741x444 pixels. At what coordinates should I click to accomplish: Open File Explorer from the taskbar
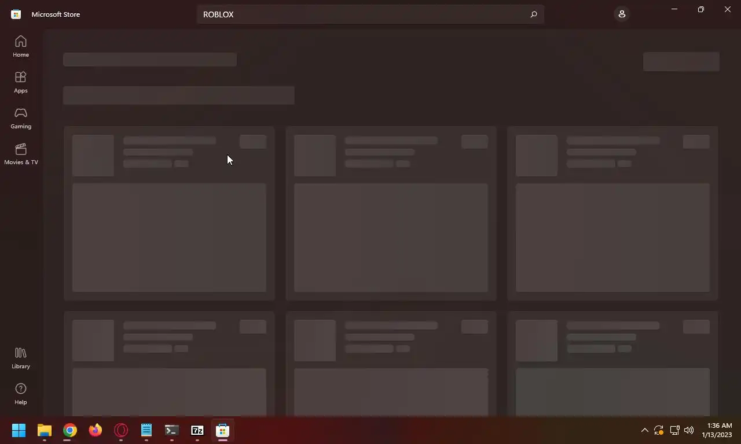click(45, 430)
